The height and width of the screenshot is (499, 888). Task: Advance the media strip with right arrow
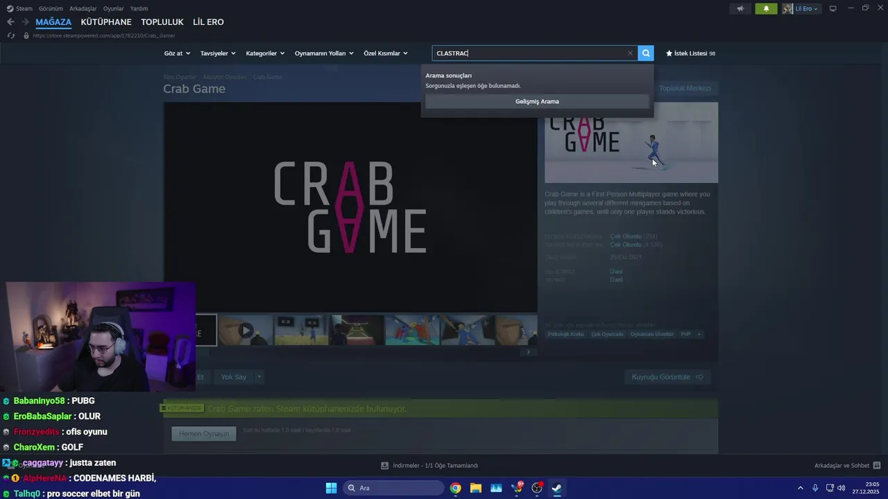pyautogui.click(x=528, y=352)
